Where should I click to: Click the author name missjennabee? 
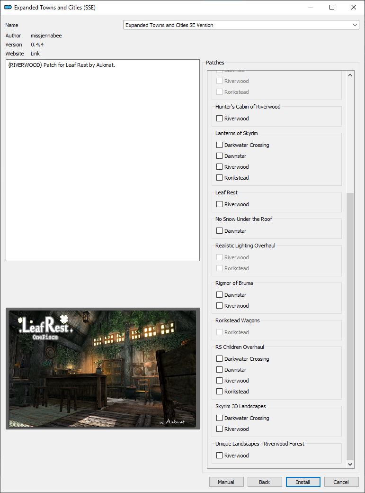coord(46,36)
